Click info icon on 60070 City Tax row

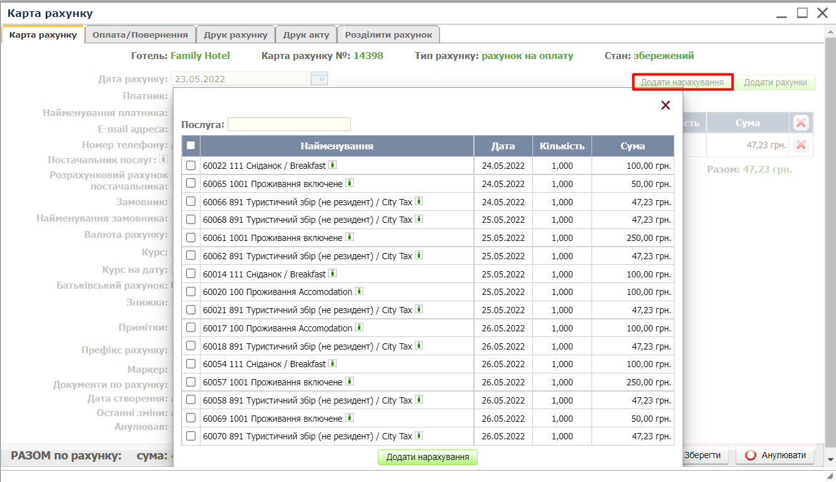pyautogui.click(x=419, y=436)
